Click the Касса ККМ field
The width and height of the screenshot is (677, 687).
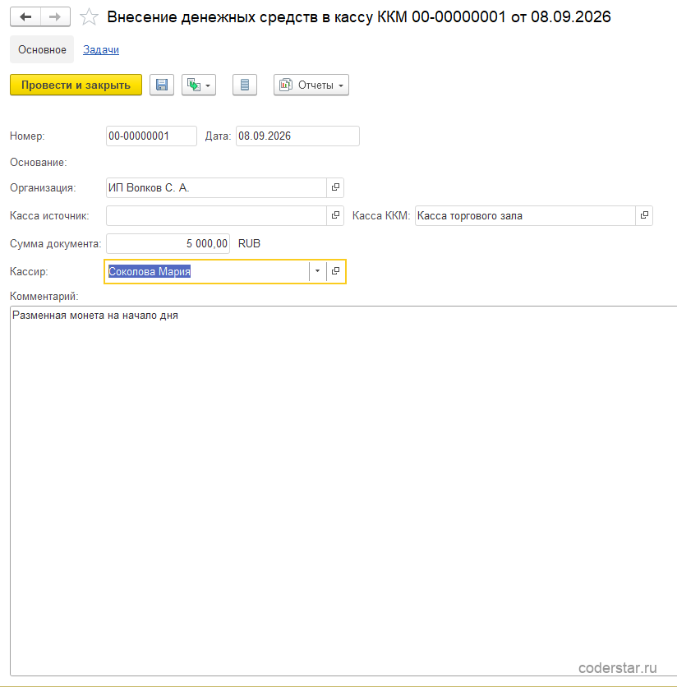pyautogui.click(x=525, y=215)
